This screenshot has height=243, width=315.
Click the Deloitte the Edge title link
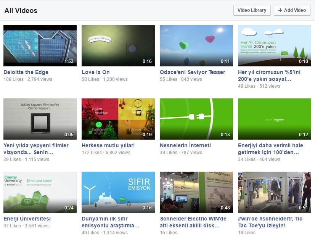point(26,72)
